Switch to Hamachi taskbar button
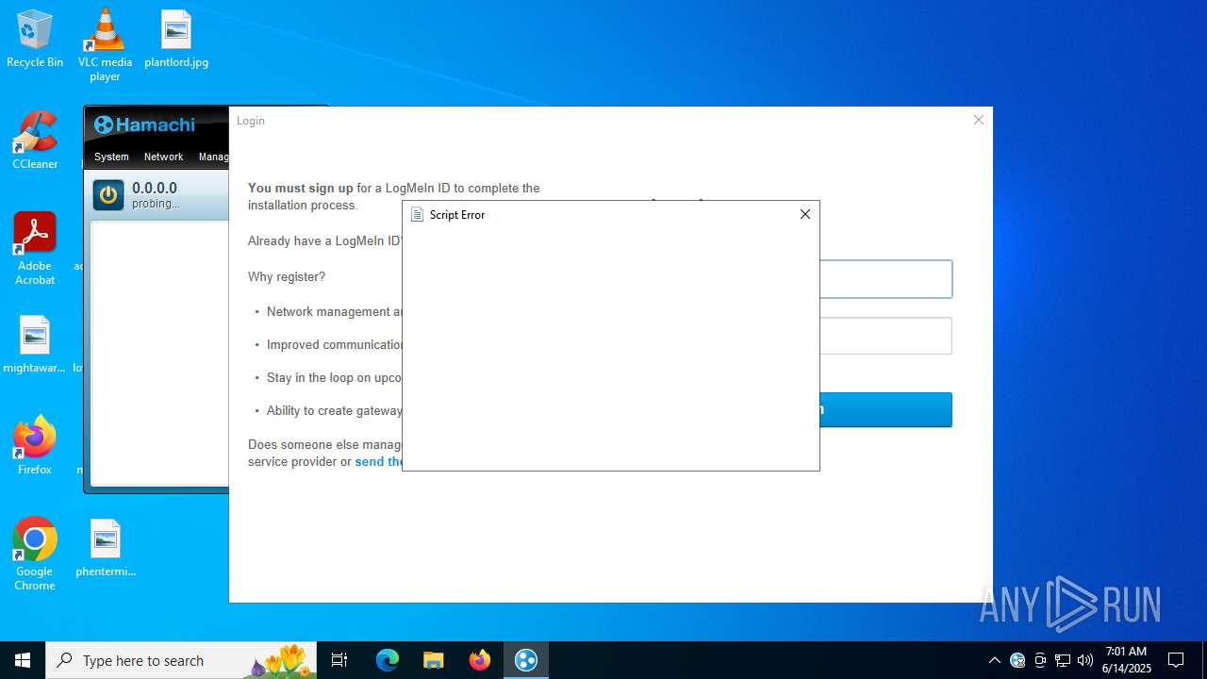This screenshot has width=1207, height=679. 526,660
